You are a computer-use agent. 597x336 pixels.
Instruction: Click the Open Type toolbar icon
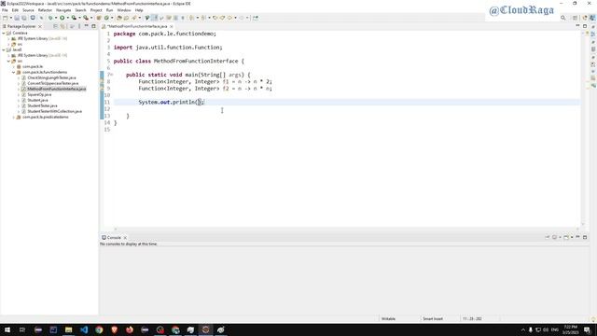click(x=119, y=18)
